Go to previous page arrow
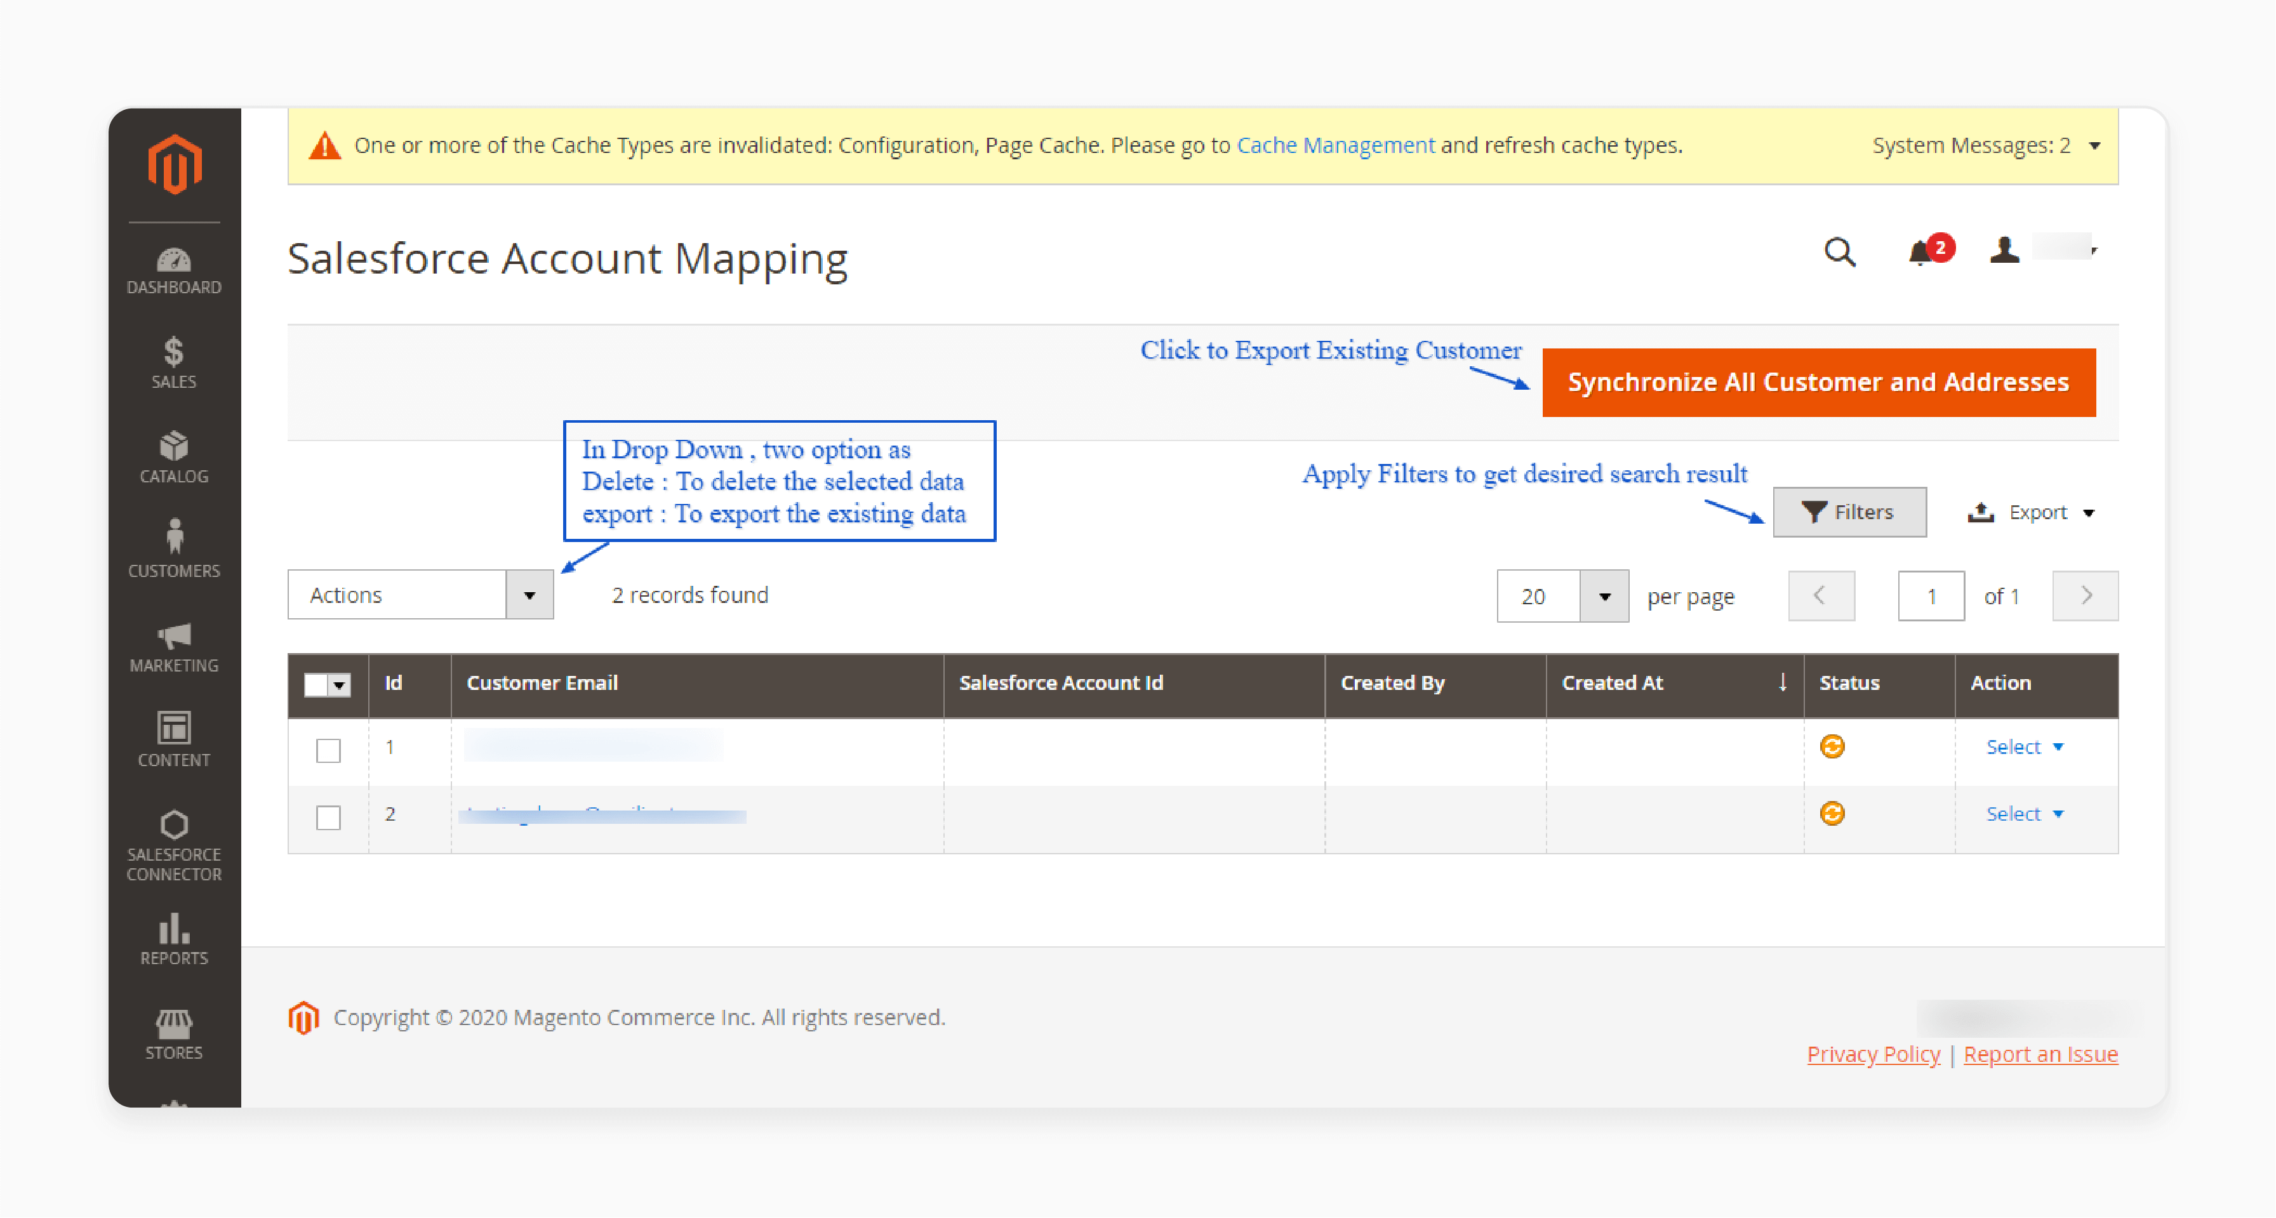The height and width of the screenshot is (1218, 2276). [x=1821, y=596]
